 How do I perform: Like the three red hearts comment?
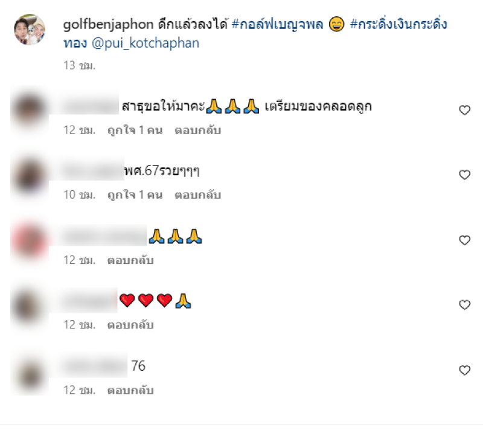tap(464, 305)
